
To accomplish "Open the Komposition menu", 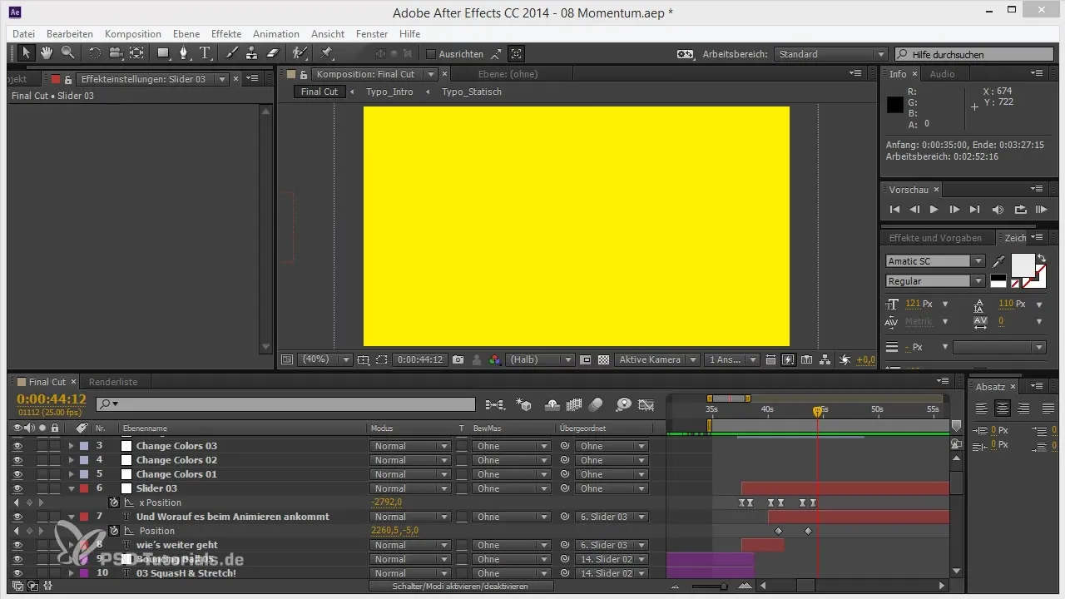I will tap(133, 34).
